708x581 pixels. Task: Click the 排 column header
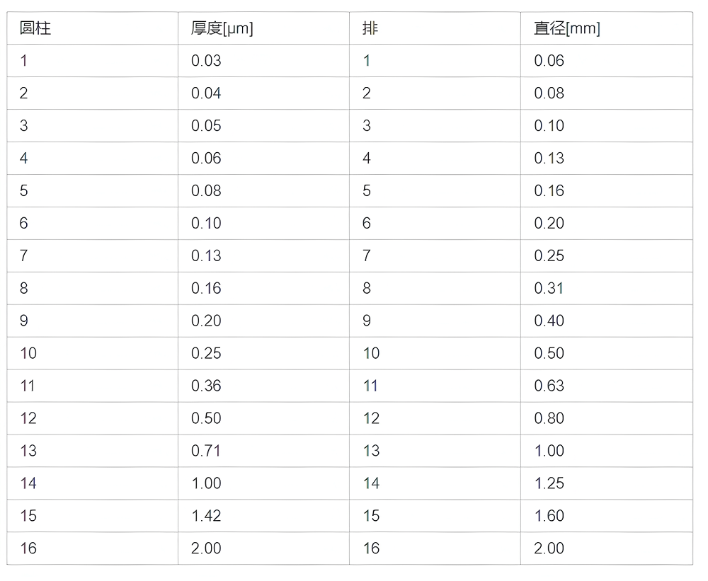pyautogui.click(x=370, y=28)
